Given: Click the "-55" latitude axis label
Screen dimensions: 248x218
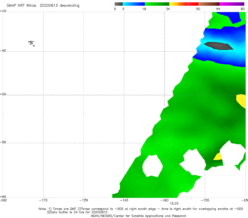Looking at the screenshot, I should coord(3,142).
